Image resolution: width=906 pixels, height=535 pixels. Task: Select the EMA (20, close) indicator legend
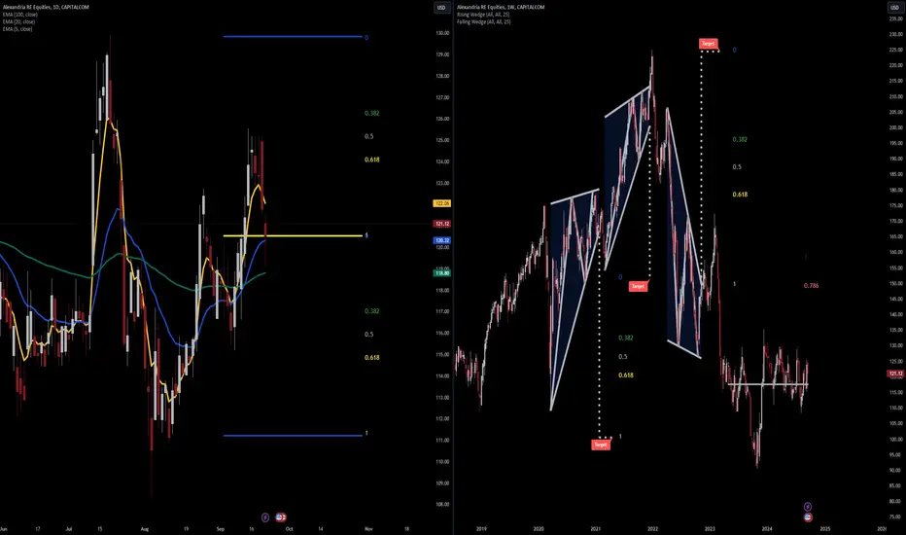point(18,21)
